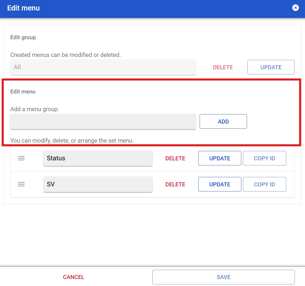Screen dimensions: 305x286
Task: Close the Edit menu dialog with the X icon
Action: (x=295, y=8)
